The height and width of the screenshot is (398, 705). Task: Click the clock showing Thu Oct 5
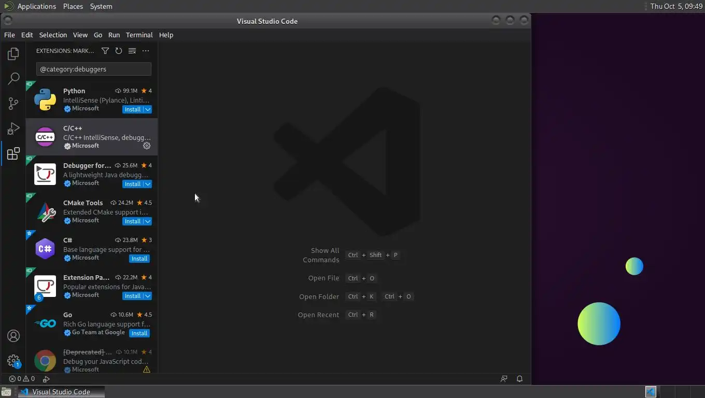point(676,6)
